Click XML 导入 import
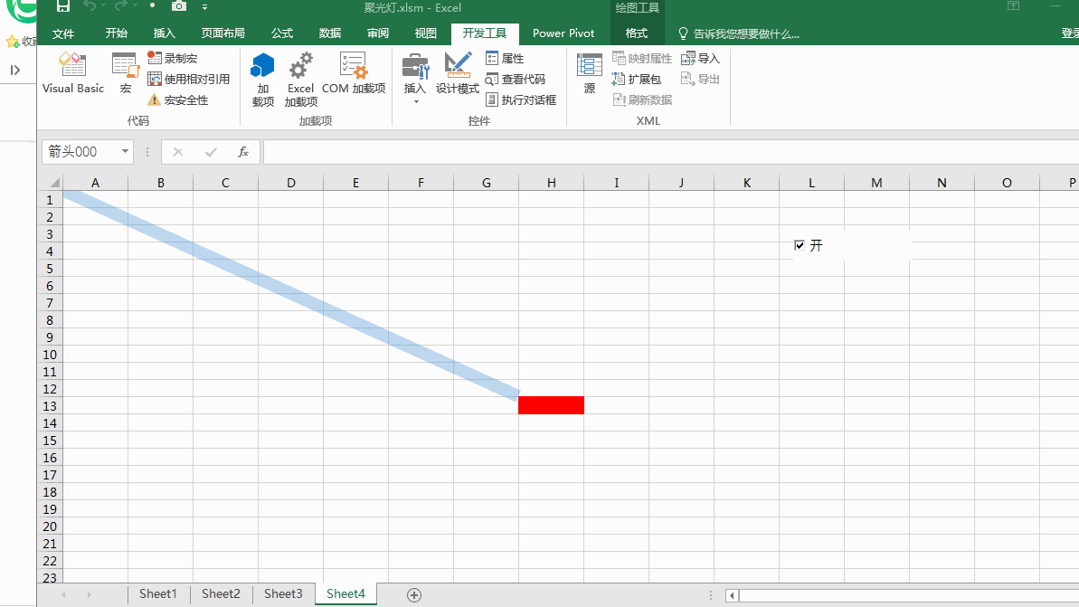Viewport: 1079px width, 607px height. [700, 59]
